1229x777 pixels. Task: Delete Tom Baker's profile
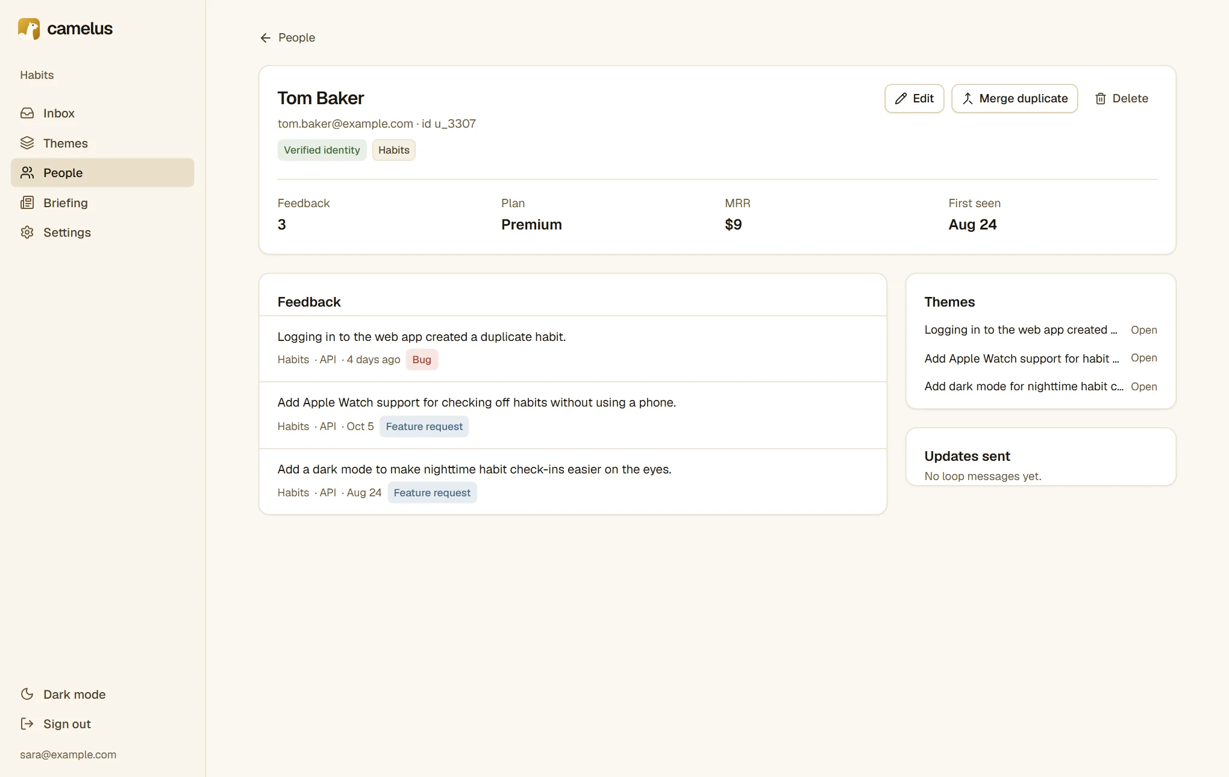(1122, 99)
